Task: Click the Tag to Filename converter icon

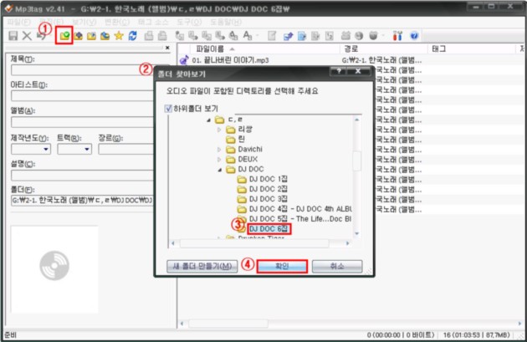Action: tap(180, 36)
